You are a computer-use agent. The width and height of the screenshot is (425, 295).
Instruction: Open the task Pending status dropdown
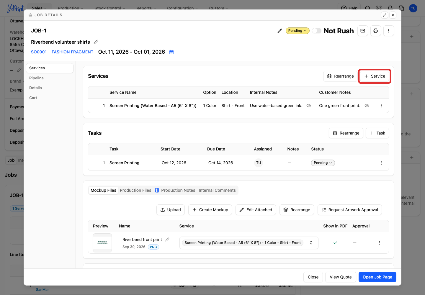[x=323, y=163]
